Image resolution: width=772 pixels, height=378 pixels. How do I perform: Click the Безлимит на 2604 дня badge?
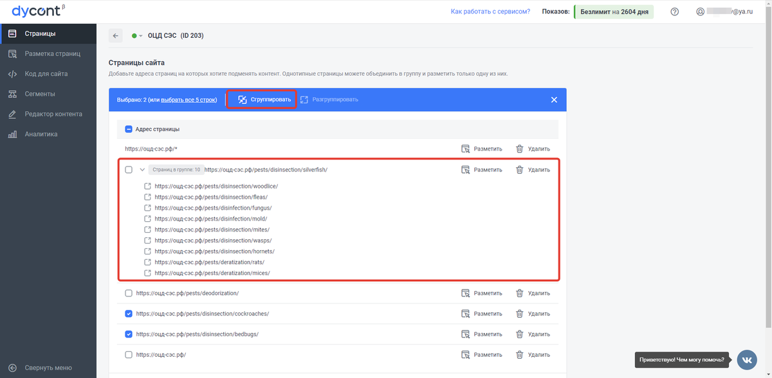614,12
